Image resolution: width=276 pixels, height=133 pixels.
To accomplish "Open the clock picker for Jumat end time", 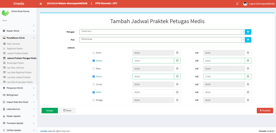I will coord(248,84).
